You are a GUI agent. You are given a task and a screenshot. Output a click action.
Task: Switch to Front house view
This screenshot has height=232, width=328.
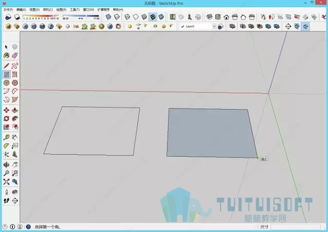(227, 17)
